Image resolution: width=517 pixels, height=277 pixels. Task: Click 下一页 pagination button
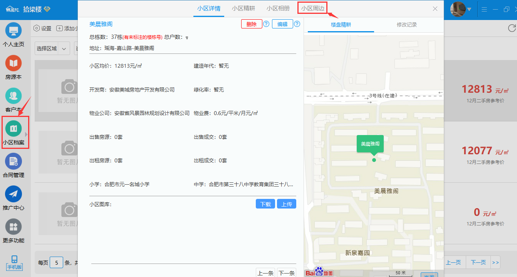pos(478,263)
